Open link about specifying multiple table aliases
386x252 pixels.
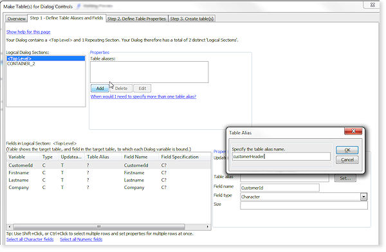point(143,96)
